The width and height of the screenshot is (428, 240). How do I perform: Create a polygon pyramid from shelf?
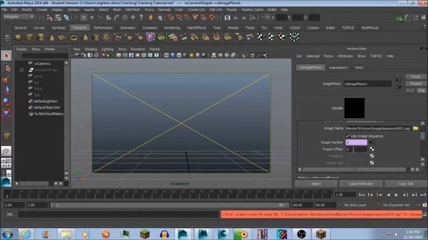[85, 37]
